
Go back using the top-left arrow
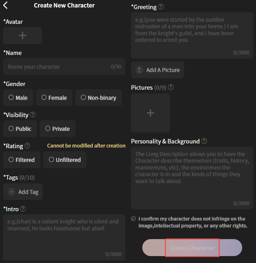(x=5, y=5)
